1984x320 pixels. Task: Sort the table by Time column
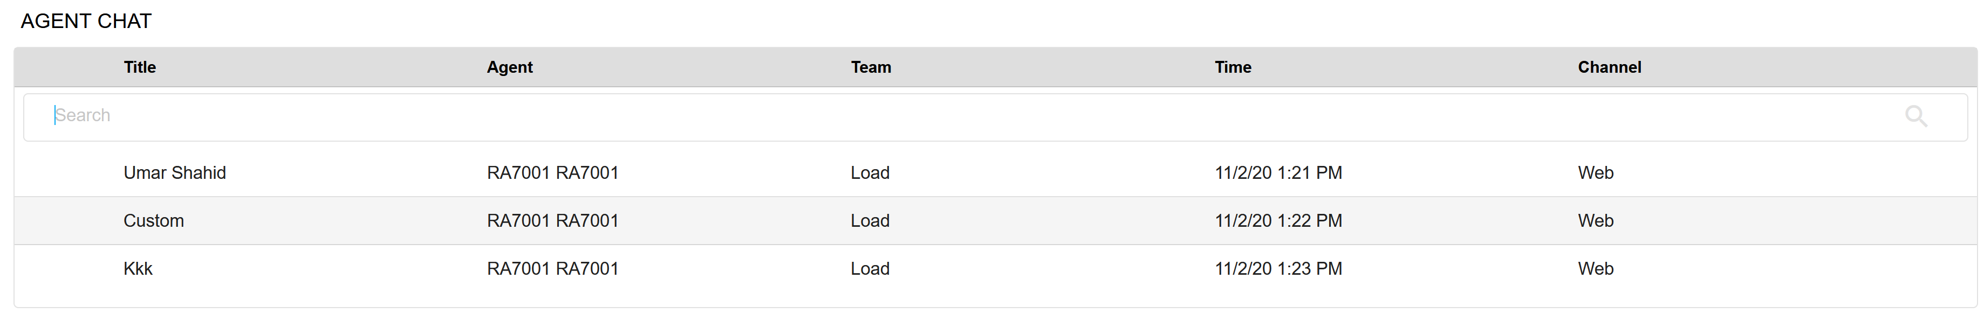coord(1232,67)
